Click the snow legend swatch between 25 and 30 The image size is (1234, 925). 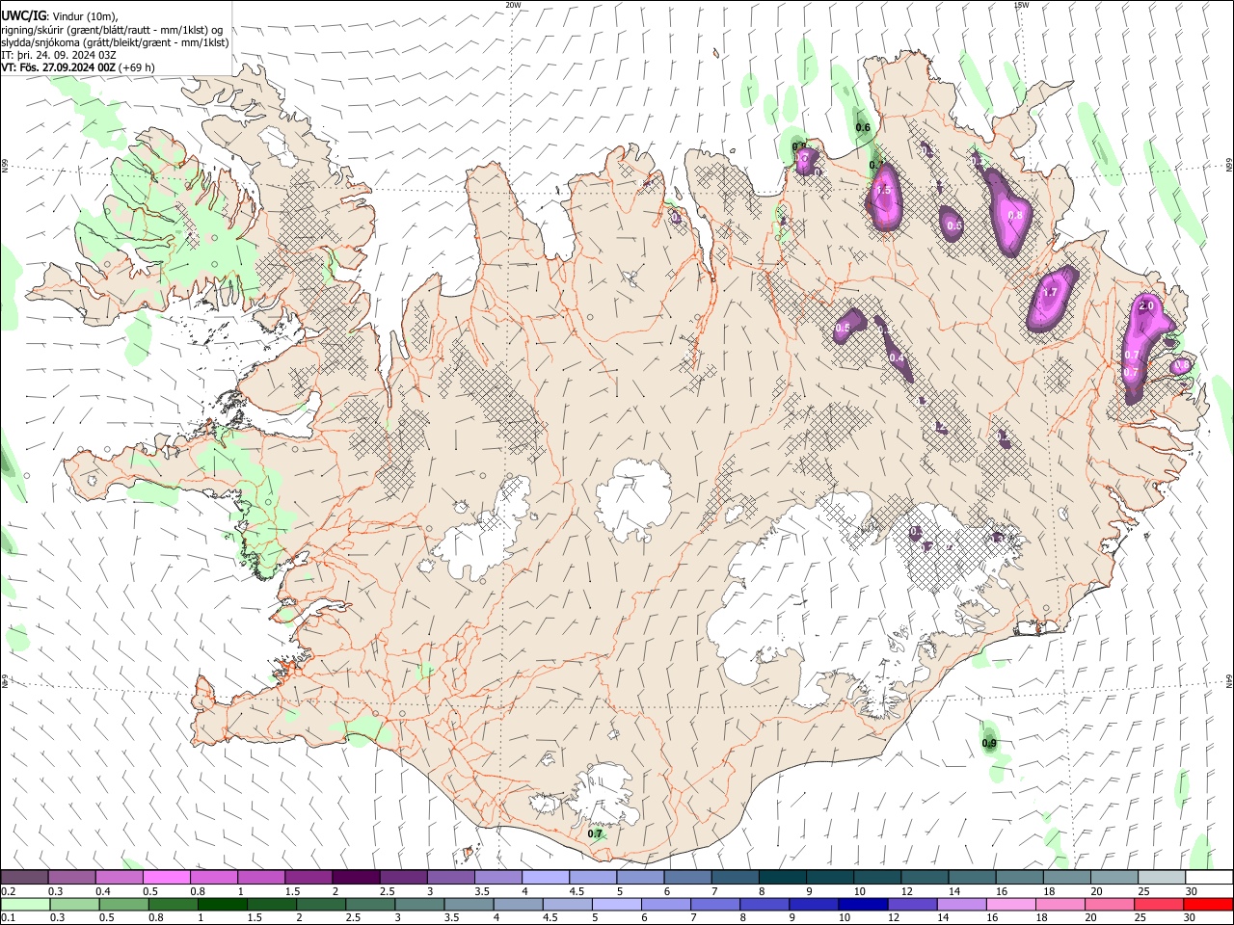tap(1162, 878)
